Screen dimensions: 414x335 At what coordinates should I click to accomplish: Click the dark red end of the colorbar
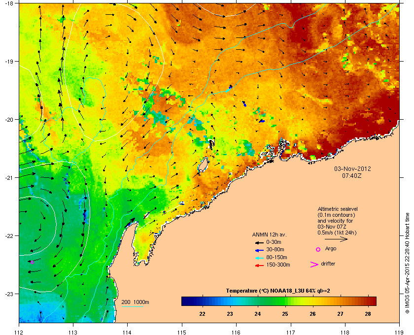tap(373, 301)
